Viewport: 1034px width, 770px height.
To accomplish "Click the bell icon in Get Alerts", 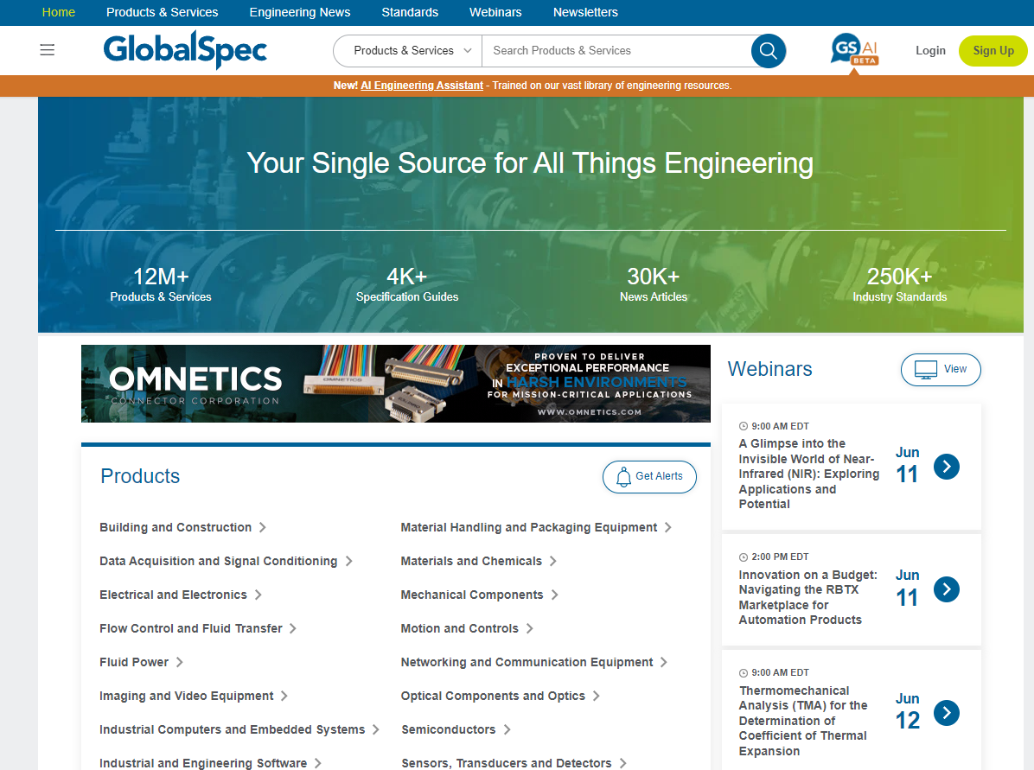I will coord(623,476).
